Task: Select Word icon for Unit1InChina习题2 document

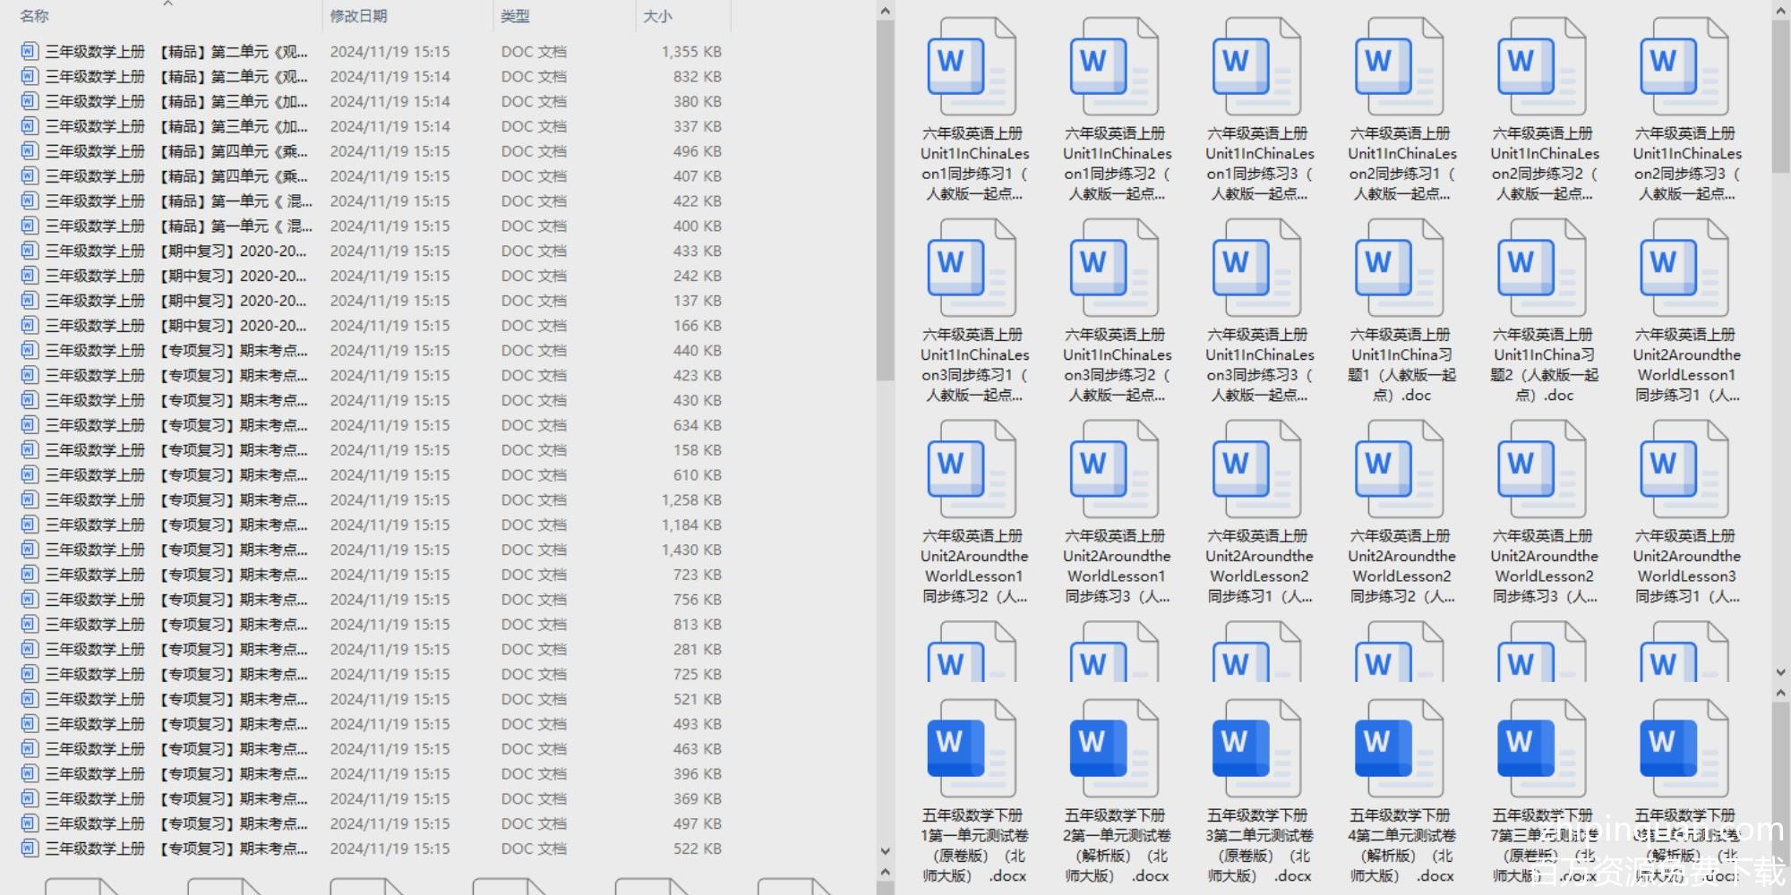Action: [x=1542, y=268]
